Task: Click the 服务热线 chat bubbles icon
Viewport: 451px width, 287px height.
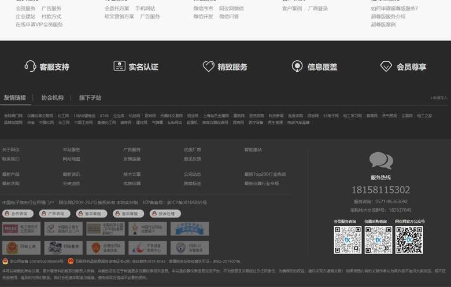Action: coord(381,160)
